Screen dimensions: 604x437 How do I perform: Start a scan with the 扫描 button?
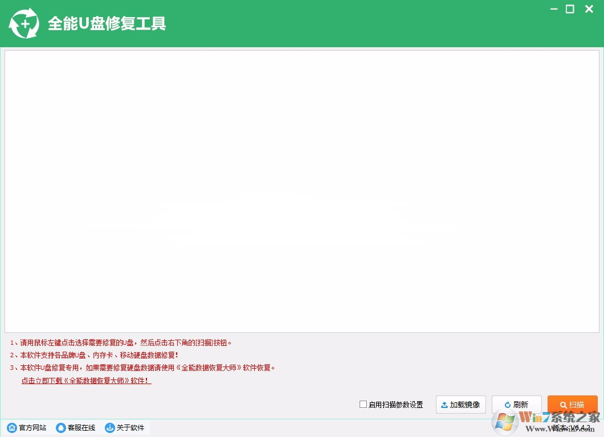coord(573,405)
